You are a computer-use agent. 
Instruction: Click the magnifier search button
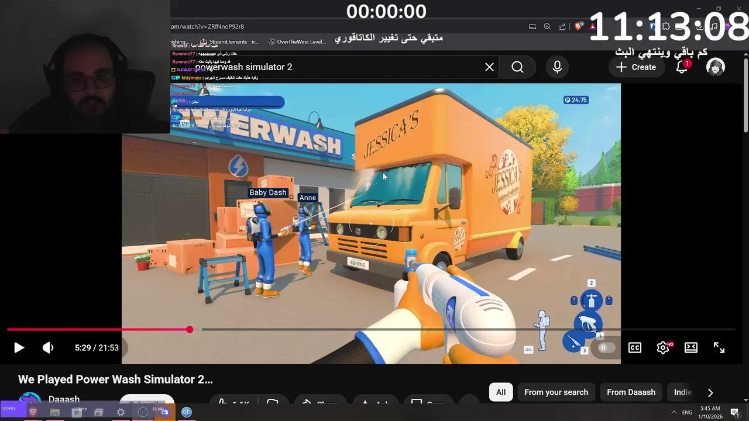click(x=517, y=67)
